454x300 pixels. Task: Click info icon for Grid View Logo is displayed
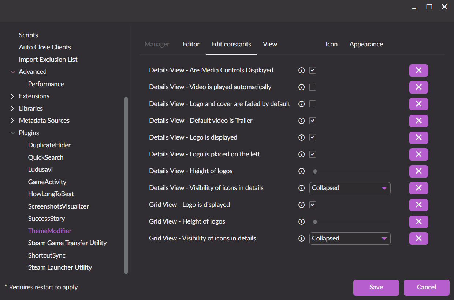(302, 205)
